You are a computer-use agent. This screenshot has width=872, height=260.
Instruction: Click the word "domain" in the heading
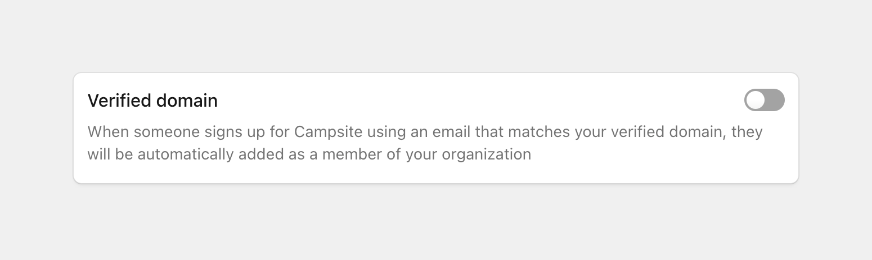tap(187, 101)
